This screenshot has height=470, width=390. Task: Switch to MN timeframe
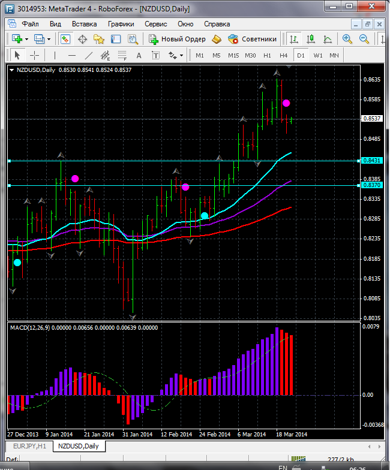[334, 55]
